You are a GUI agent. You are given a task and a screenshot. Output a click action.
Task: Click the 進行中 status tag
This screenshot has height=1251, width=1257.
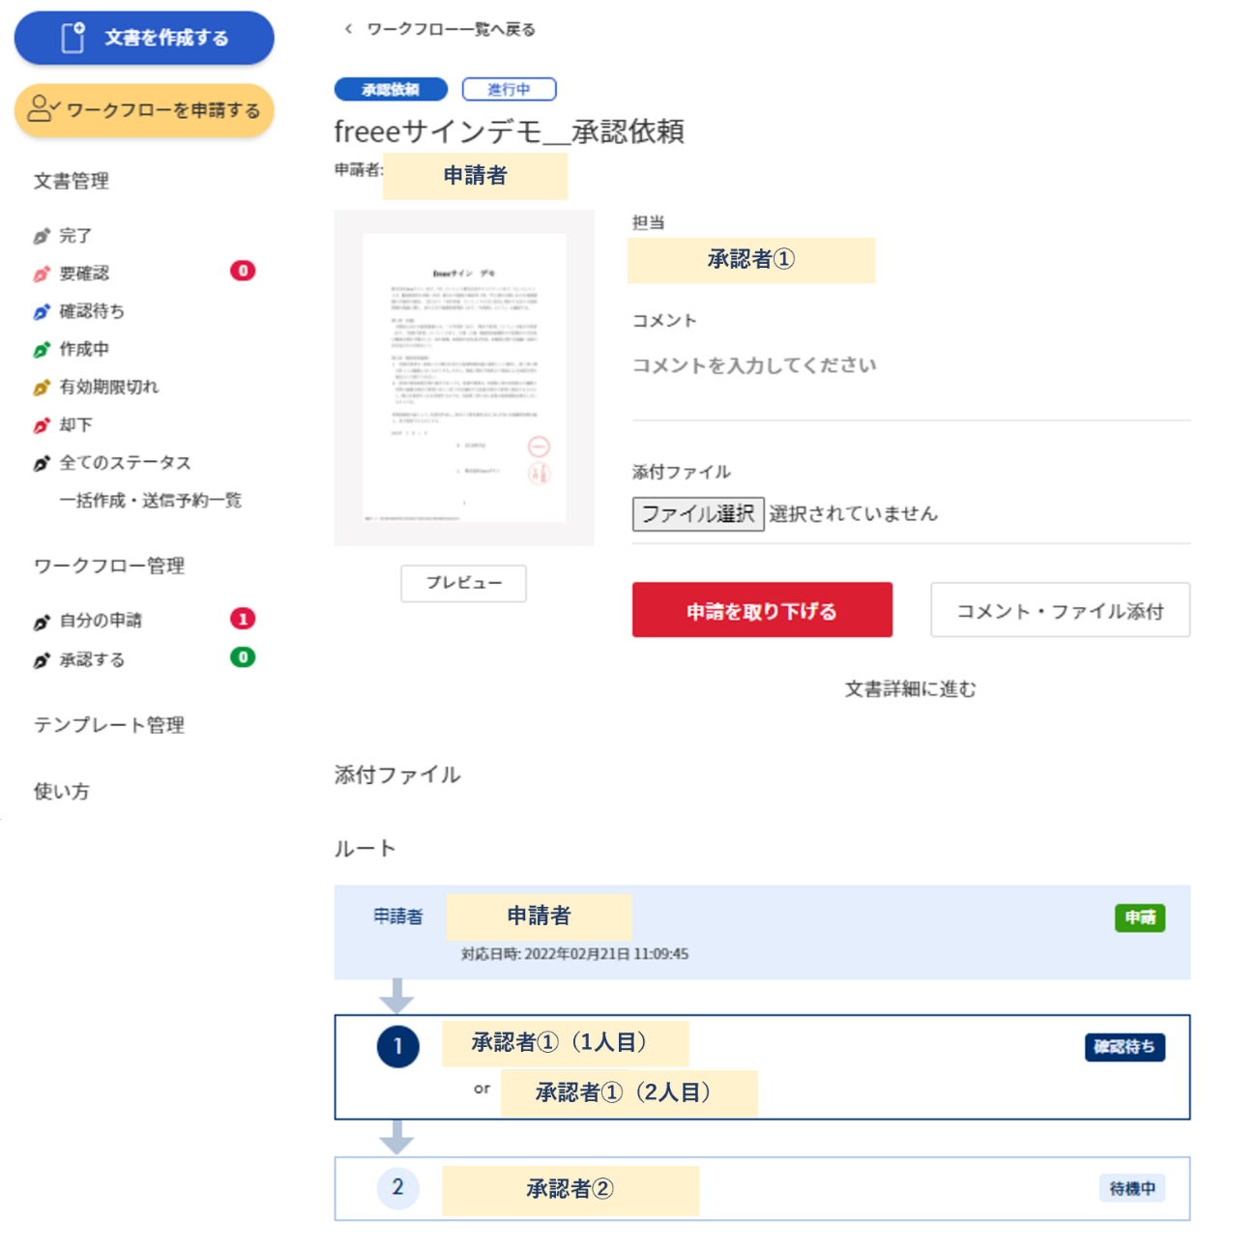point(509,89)
